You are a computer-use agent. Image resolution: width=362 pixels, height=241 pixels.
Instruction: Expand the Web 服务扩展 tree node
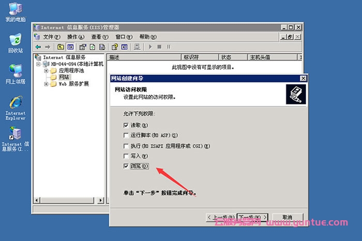[46, 84]
